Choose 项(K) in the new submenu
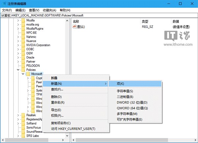The height and width of the screenshot is (143, 198). pyautogui.click(x=120, y=84)
